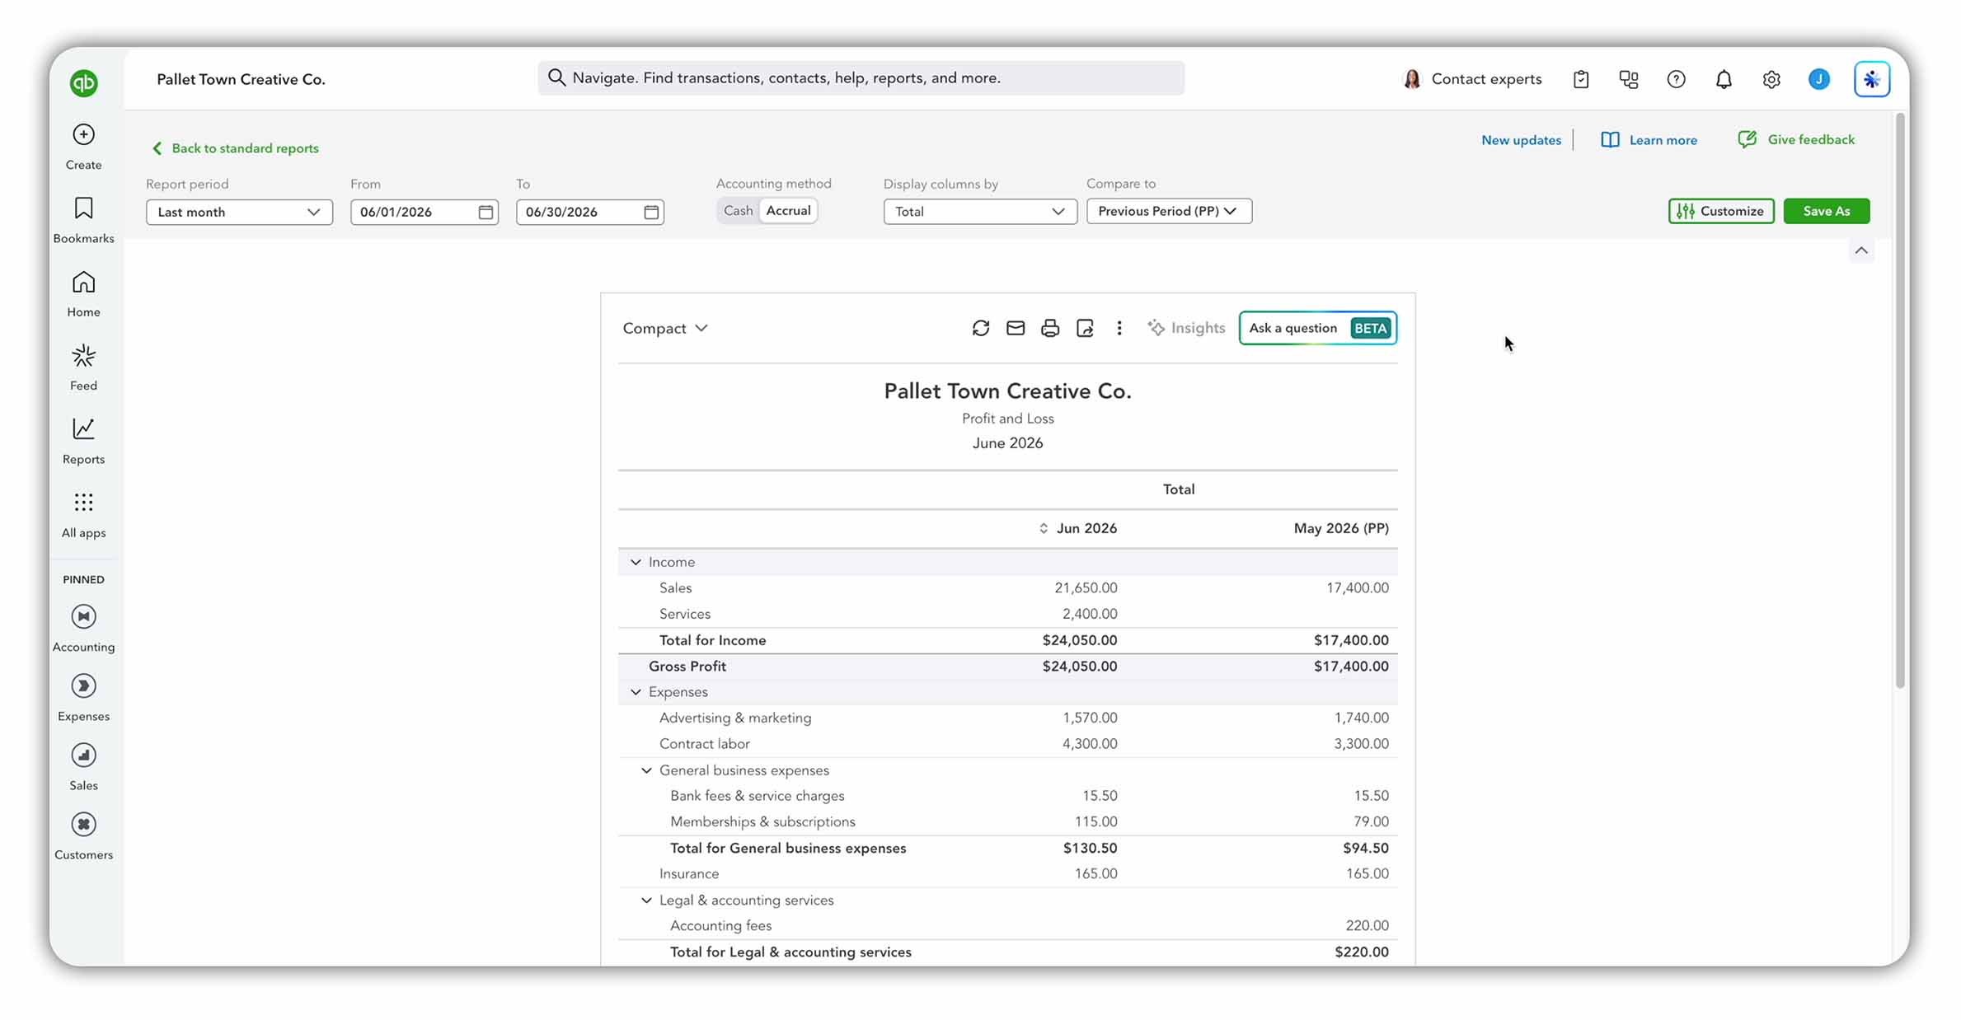Click Ask a question BETA button
The height and width of the screenshot is (1020, 1961).
(1317, 328)
